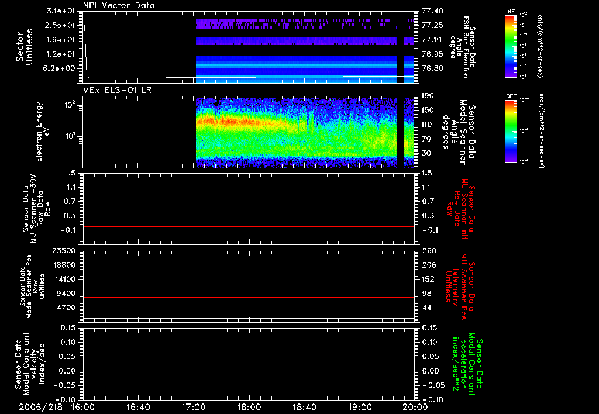Click the 77.10 sun elevation tick value
The height and width of the screenshot is (414, 599).
[x=432, y=40]
